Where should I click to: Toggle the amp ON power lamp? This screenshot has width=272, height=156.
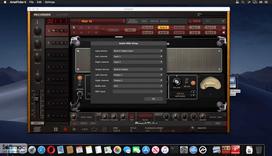click(x=80, y=78)
